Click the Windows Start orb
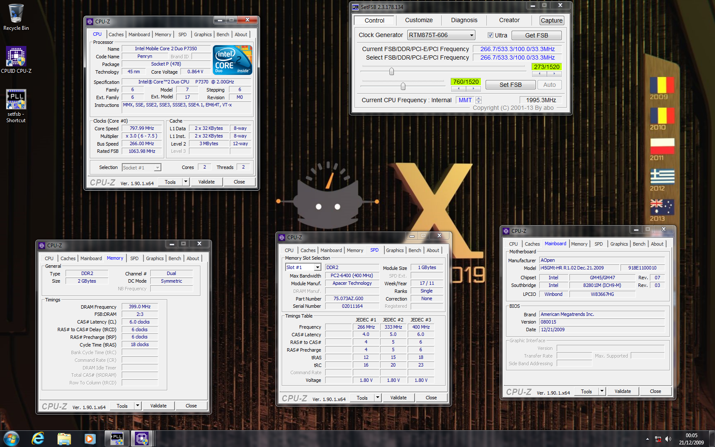The width and height of the screenshot is (715, 447). tap(11, 438)
